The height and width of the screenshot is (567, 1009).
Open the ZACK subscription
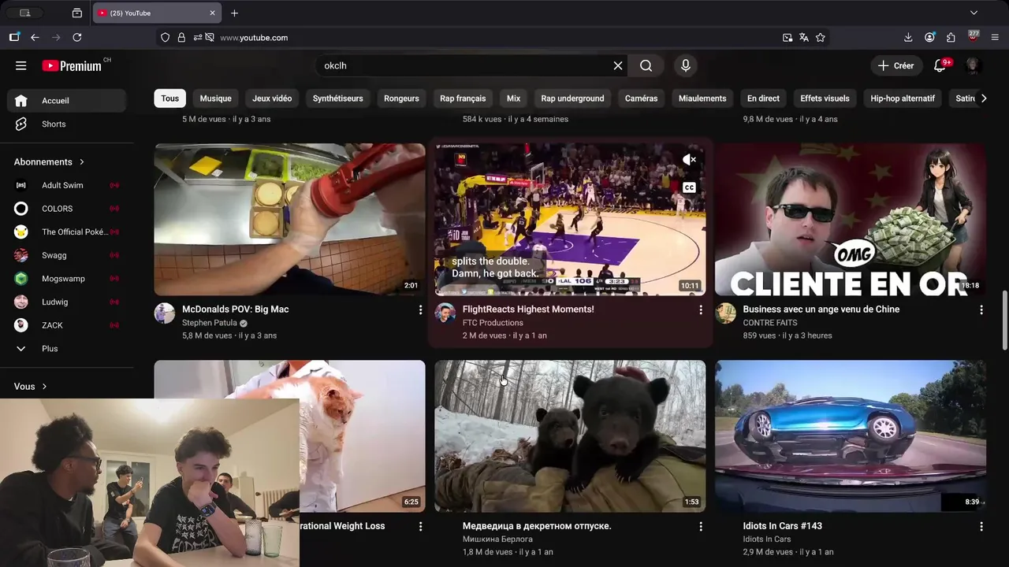coord(66,325)
